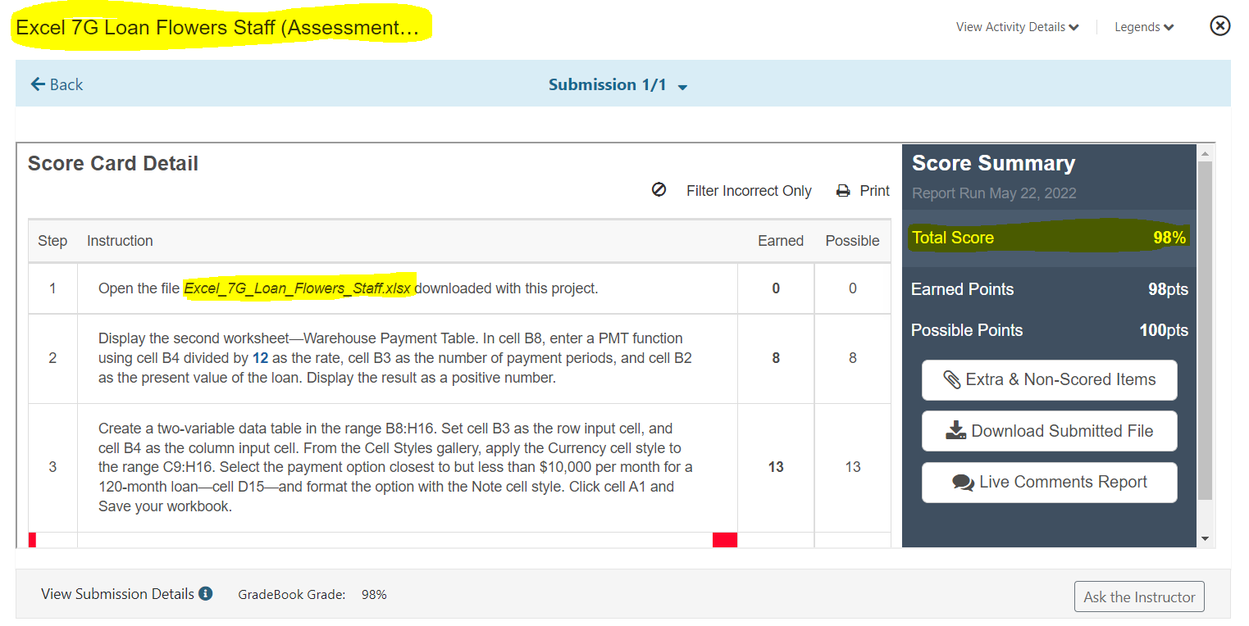Click the Possible Points 100pts value

click(1164, 330)
